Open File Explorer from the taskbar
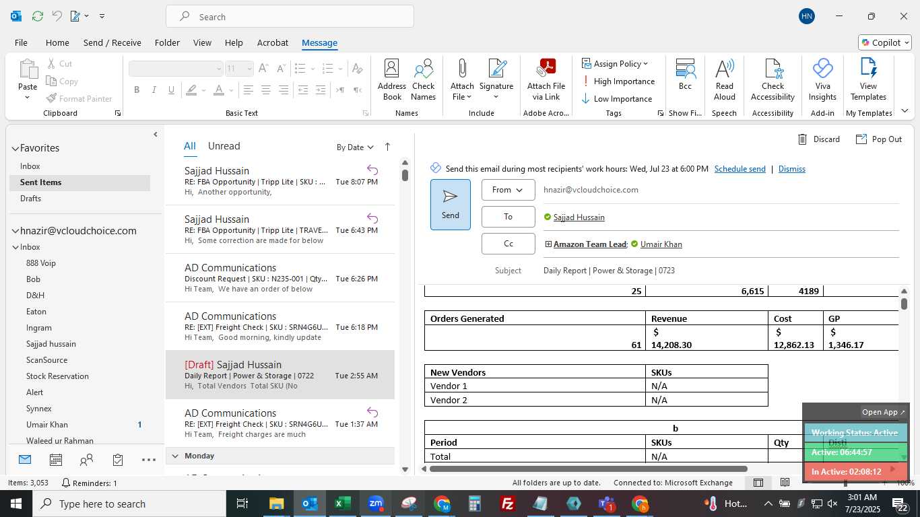Screen dimensions: 920x517 pyautogui.click(x=277, y=504)
